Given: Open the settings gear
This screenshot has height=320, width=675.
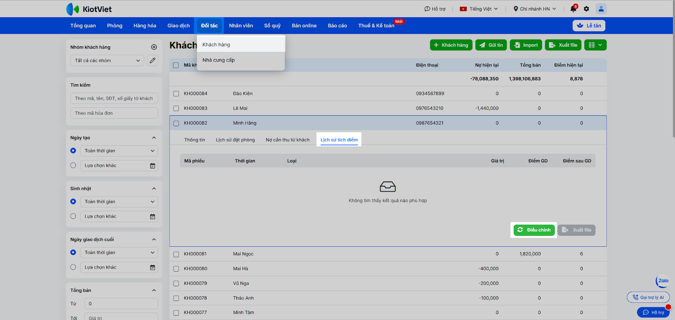Looking at the screenshot, I should tap(586, 9).
